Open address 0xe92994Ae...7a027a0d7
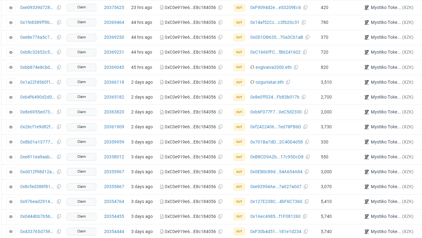 276,187
